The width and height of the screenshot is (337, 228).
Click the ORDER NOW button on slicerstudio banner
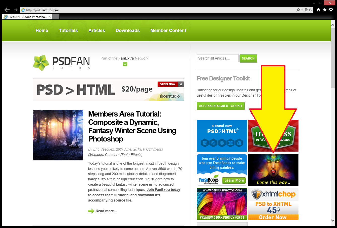pyautogui.click(x=167, y=84)
